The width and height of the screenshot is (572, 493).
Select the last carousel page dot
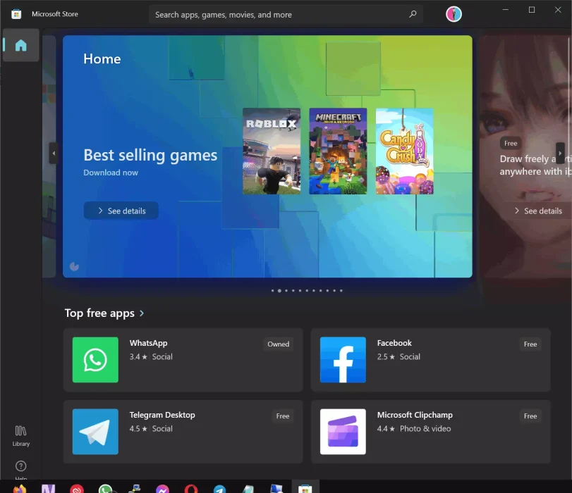[341, 290]
